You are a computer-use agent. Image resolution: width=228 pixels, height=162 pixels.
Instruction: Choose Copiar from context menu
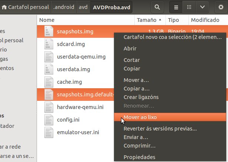coord(170,69)
